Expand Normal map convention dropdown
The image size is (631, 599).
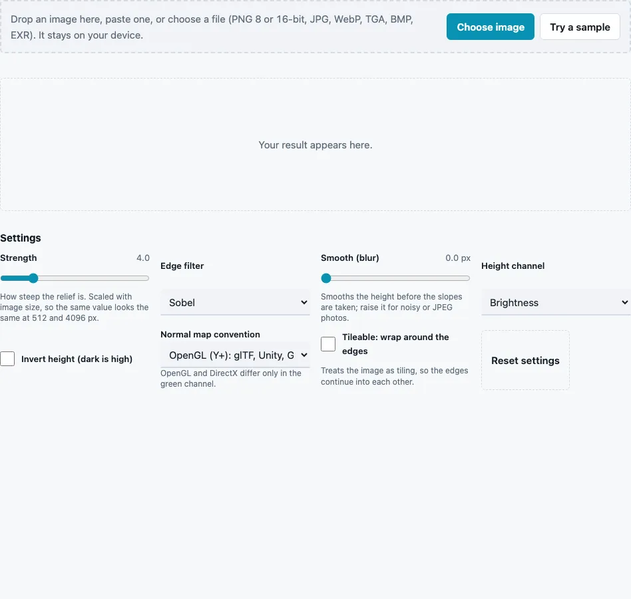235,355
